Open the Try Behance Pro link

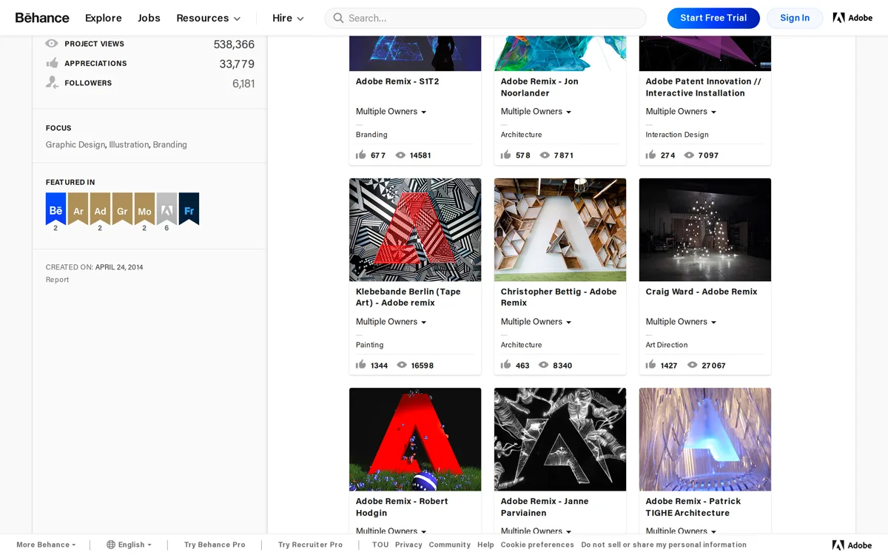tap(215, 545)
